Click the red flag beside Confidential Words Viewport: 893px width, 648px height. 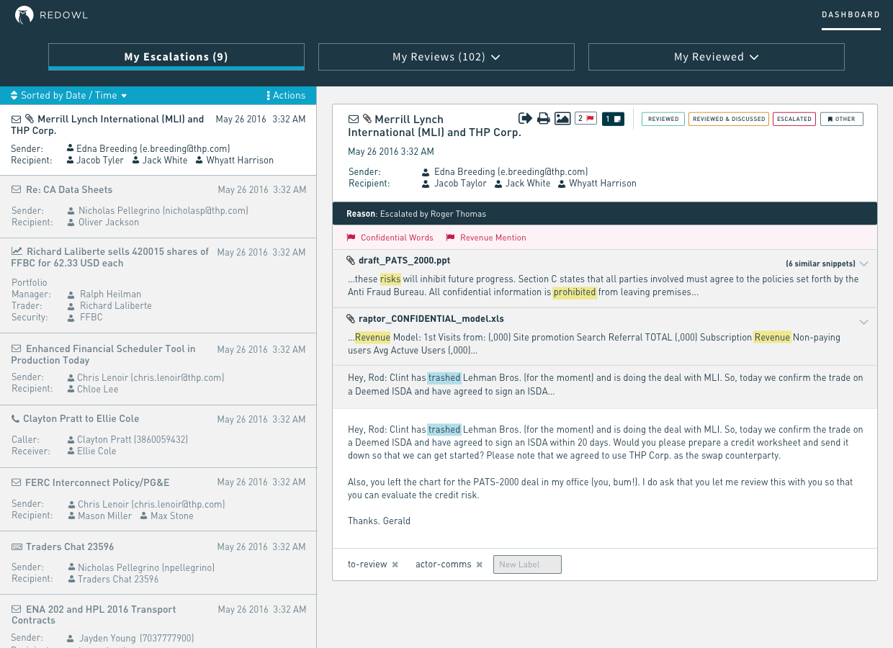coord(351,238)
